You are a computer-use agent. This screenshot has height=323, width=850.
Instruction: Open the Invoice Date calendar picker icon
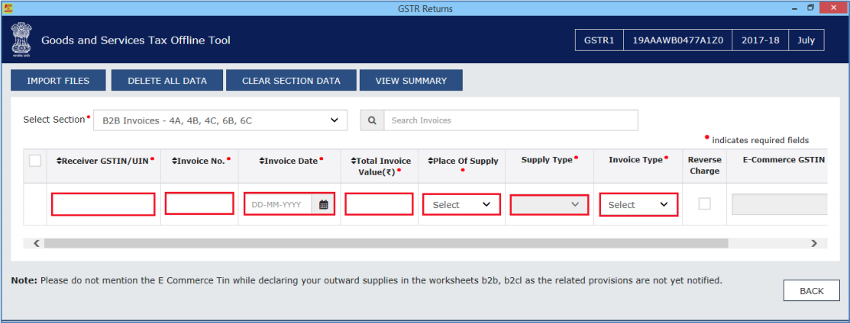pyautogui.click(x=324, y=204)
